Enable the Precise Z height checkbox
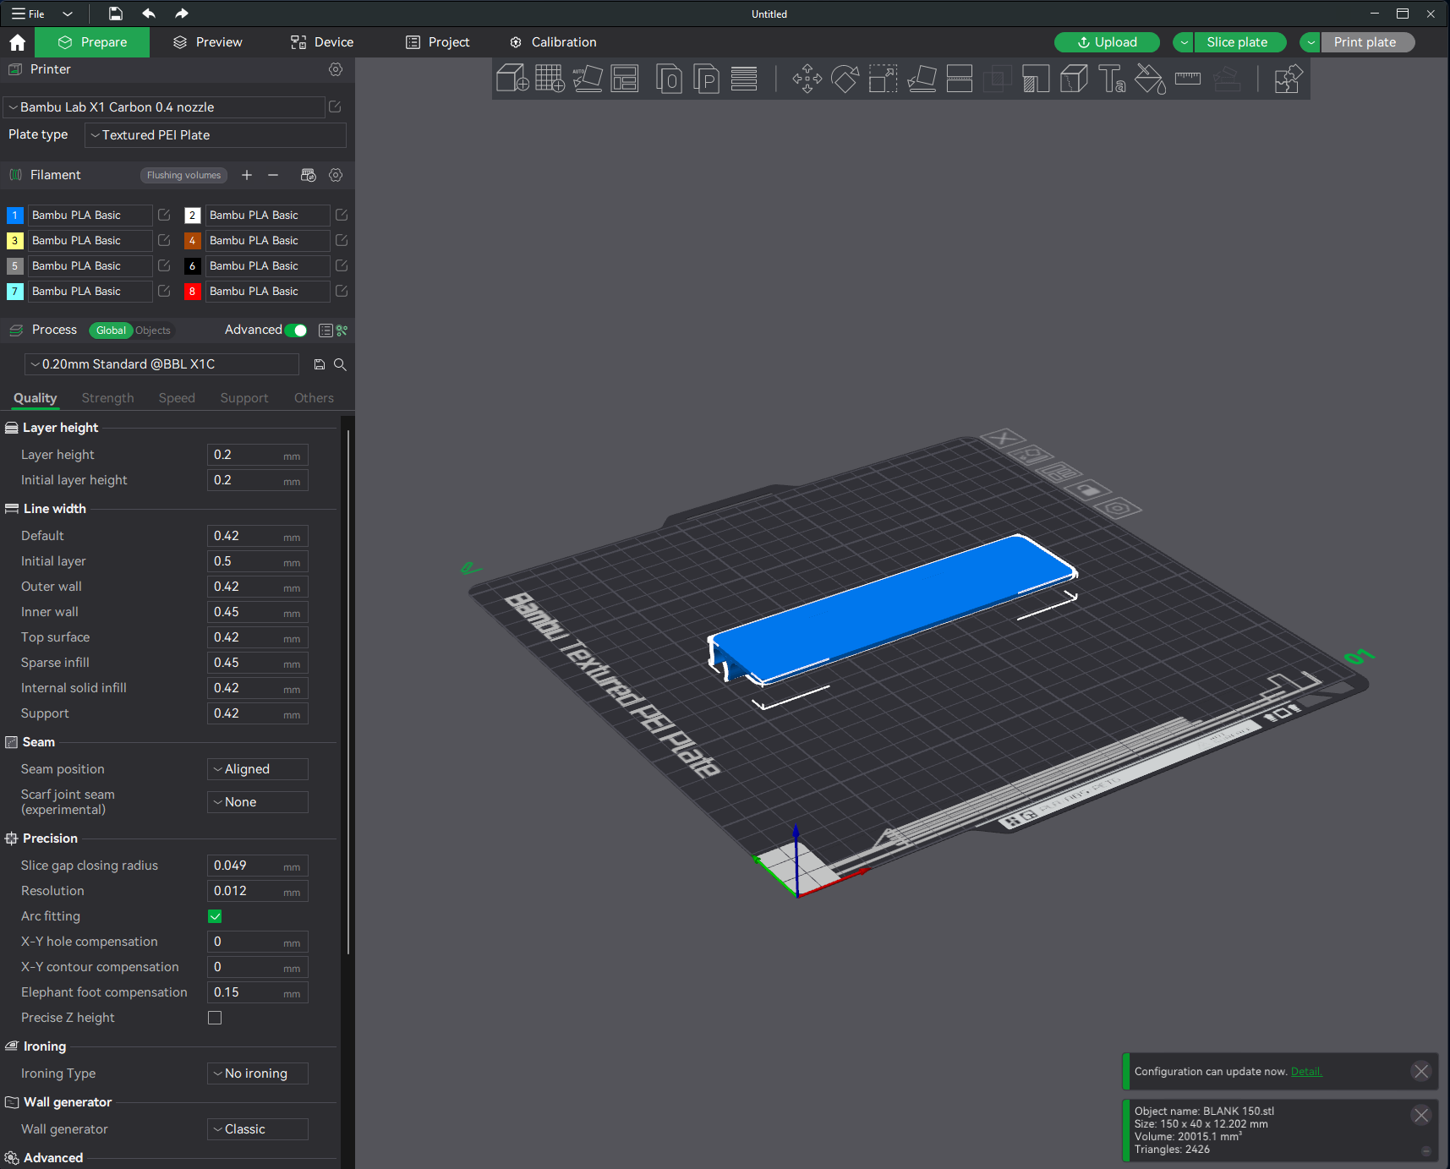The image size is (1450, 1169). coord(215,1018)
